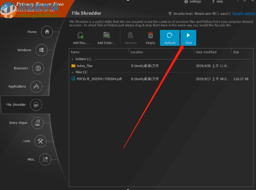256x190 pixels.
Task: Open the Misc. section icon
Action: pyautogui.click(x=45, y=159)
